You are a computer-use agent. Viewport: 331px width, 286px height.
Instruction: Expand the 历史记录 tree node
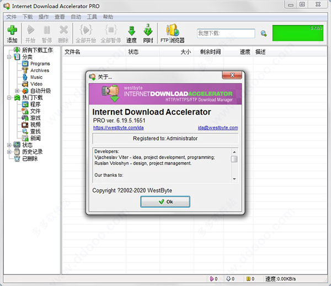(x=9, y=152)
